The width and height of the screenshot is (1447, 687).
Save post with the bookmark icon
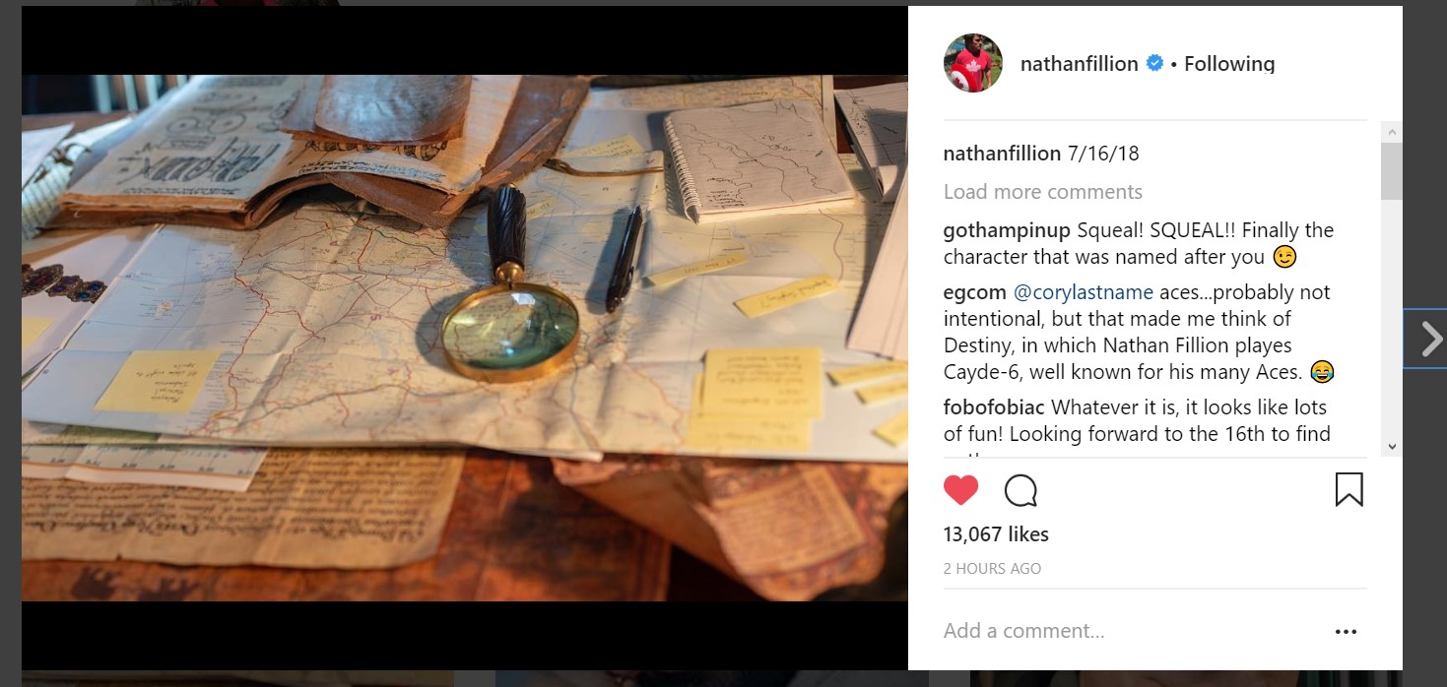click(x=1348, y=489)
